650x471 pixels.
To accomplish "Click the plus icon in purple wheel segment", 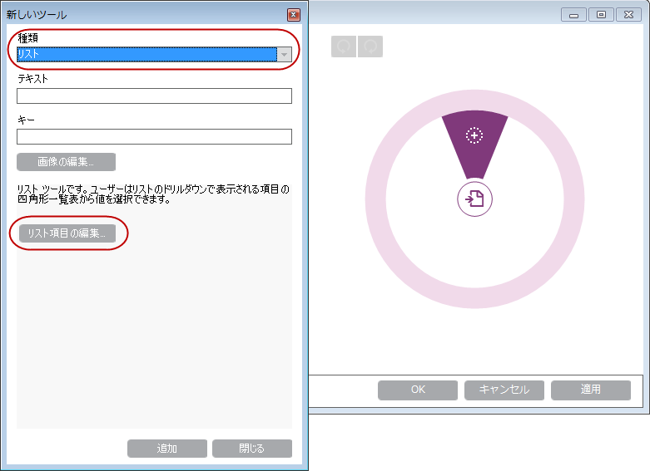I will click(474, 135).
